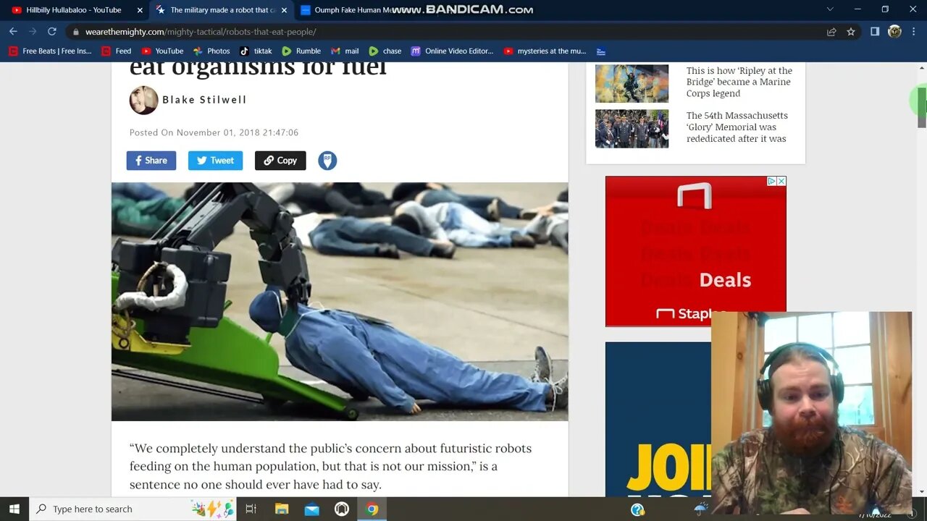
Task: Click the 54th Massachusetts memorial thumbnail
Action: pos(632,129)
